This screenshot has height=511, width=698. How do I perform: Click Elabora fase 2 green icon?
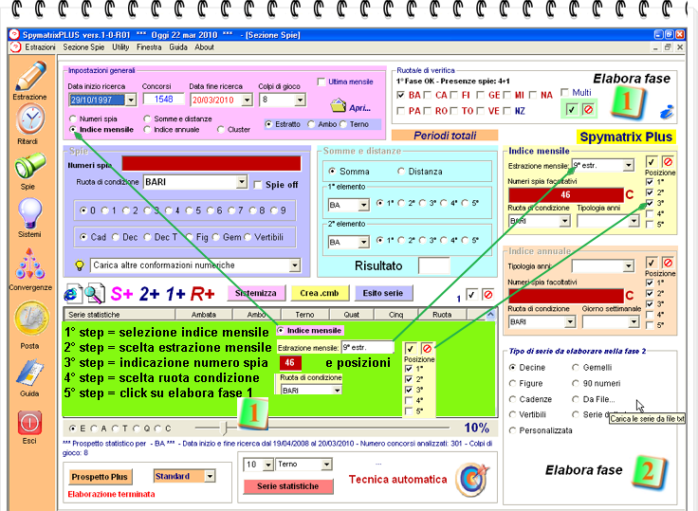pos(649,472)
